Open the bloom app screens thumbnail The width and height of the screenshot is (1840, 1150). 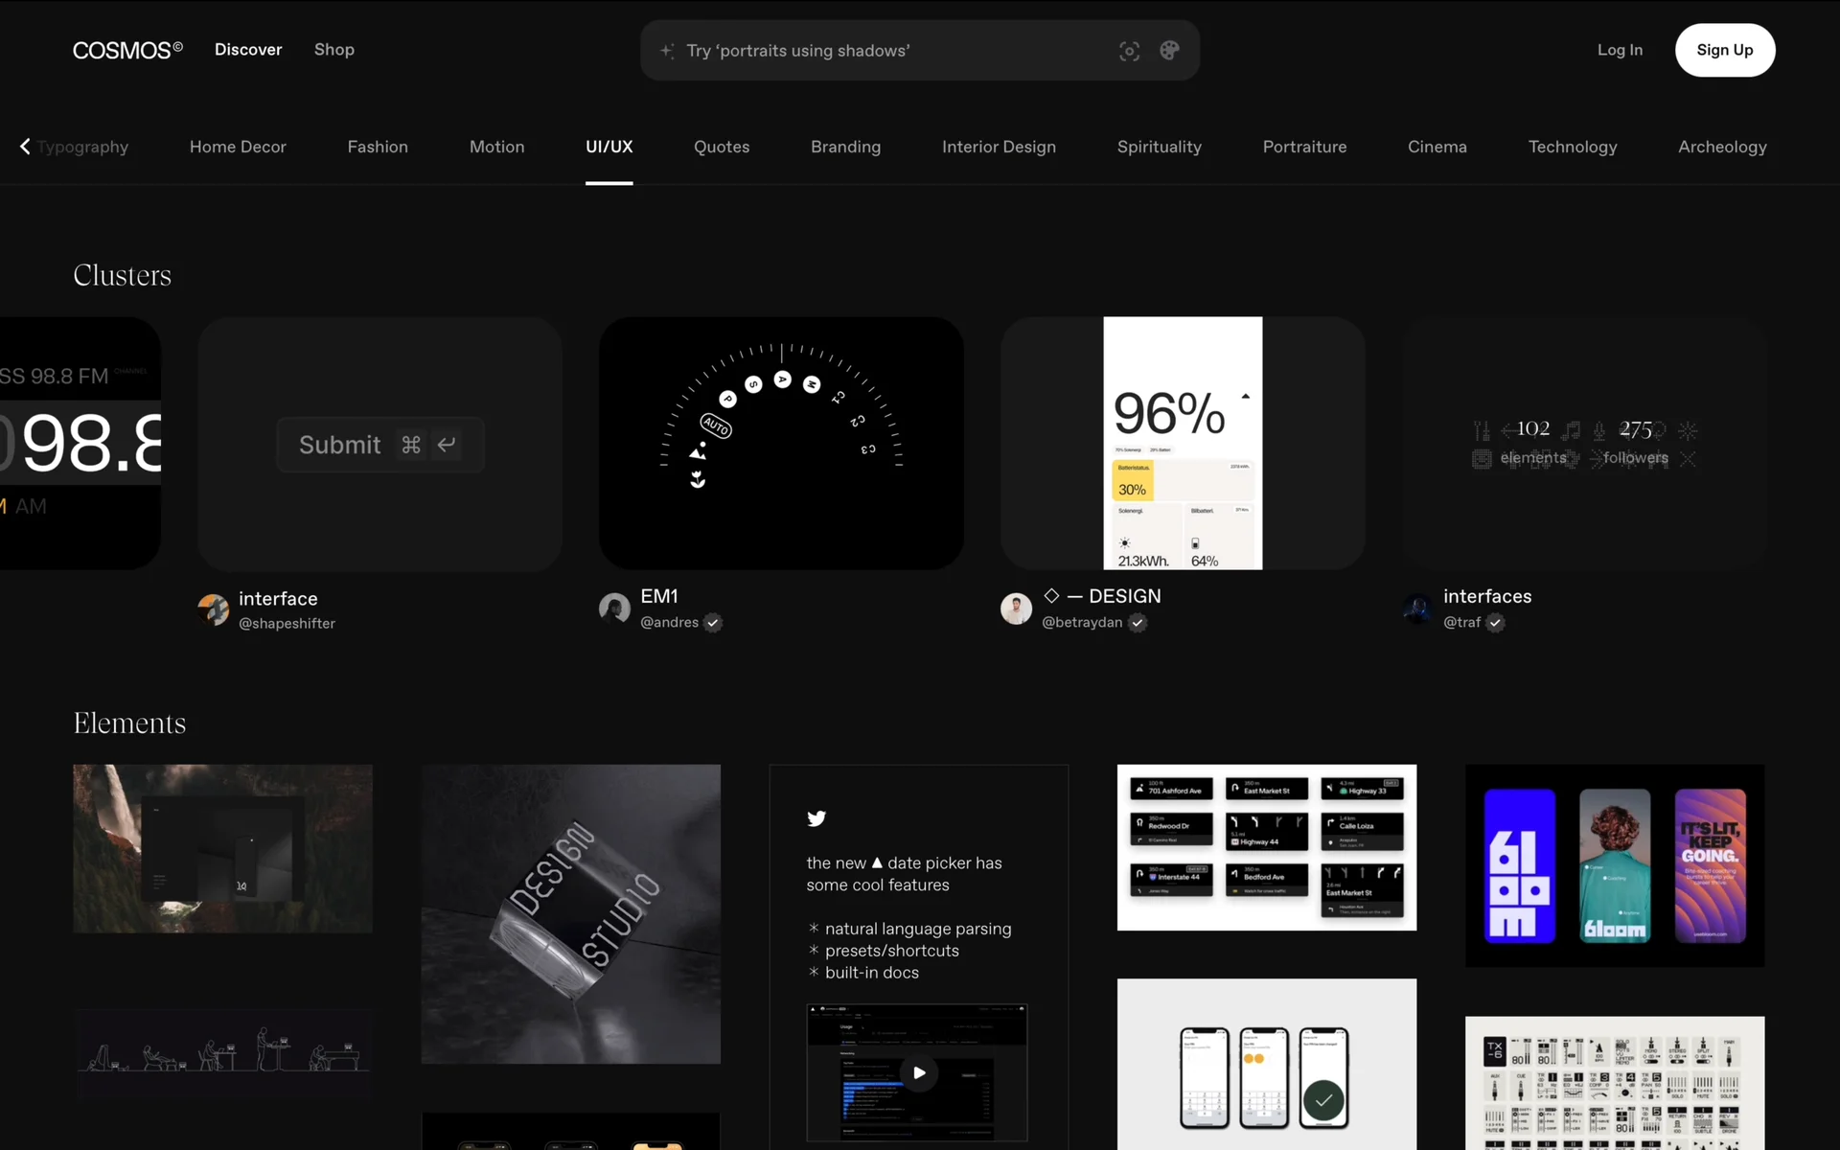1614,864
